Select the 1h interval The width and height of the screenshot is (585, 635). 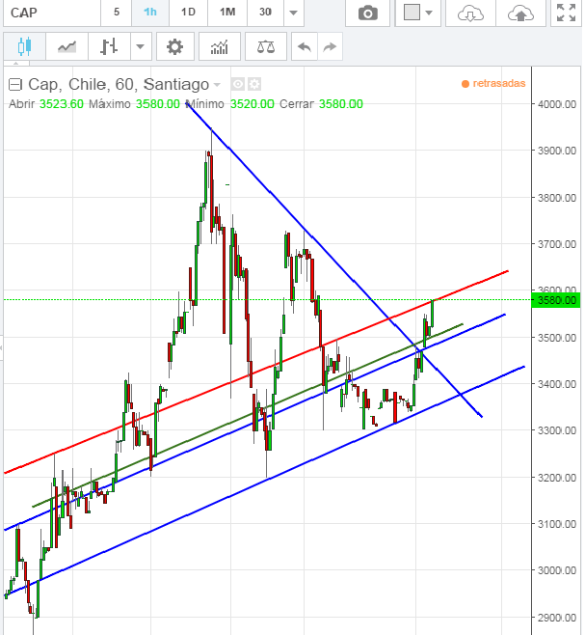[x=150, y=13]
